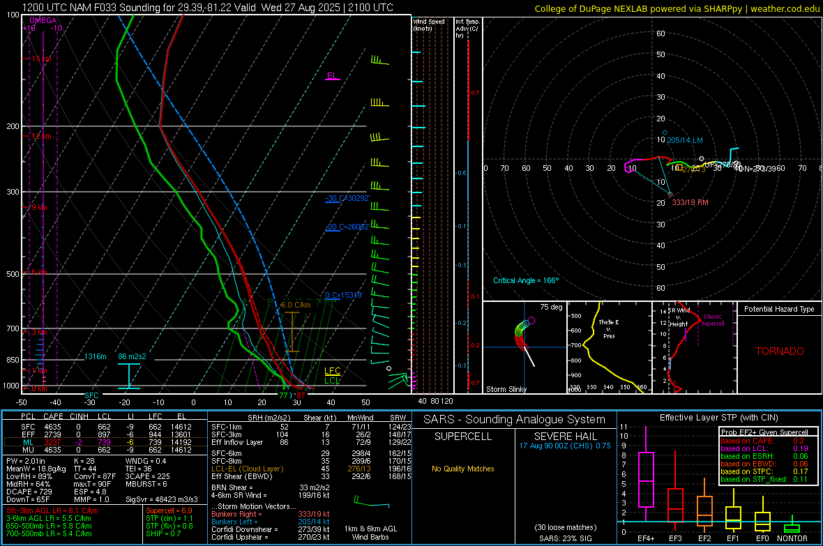Click the -20 C level height label
The image size is (823, 546).
[347, 227]
